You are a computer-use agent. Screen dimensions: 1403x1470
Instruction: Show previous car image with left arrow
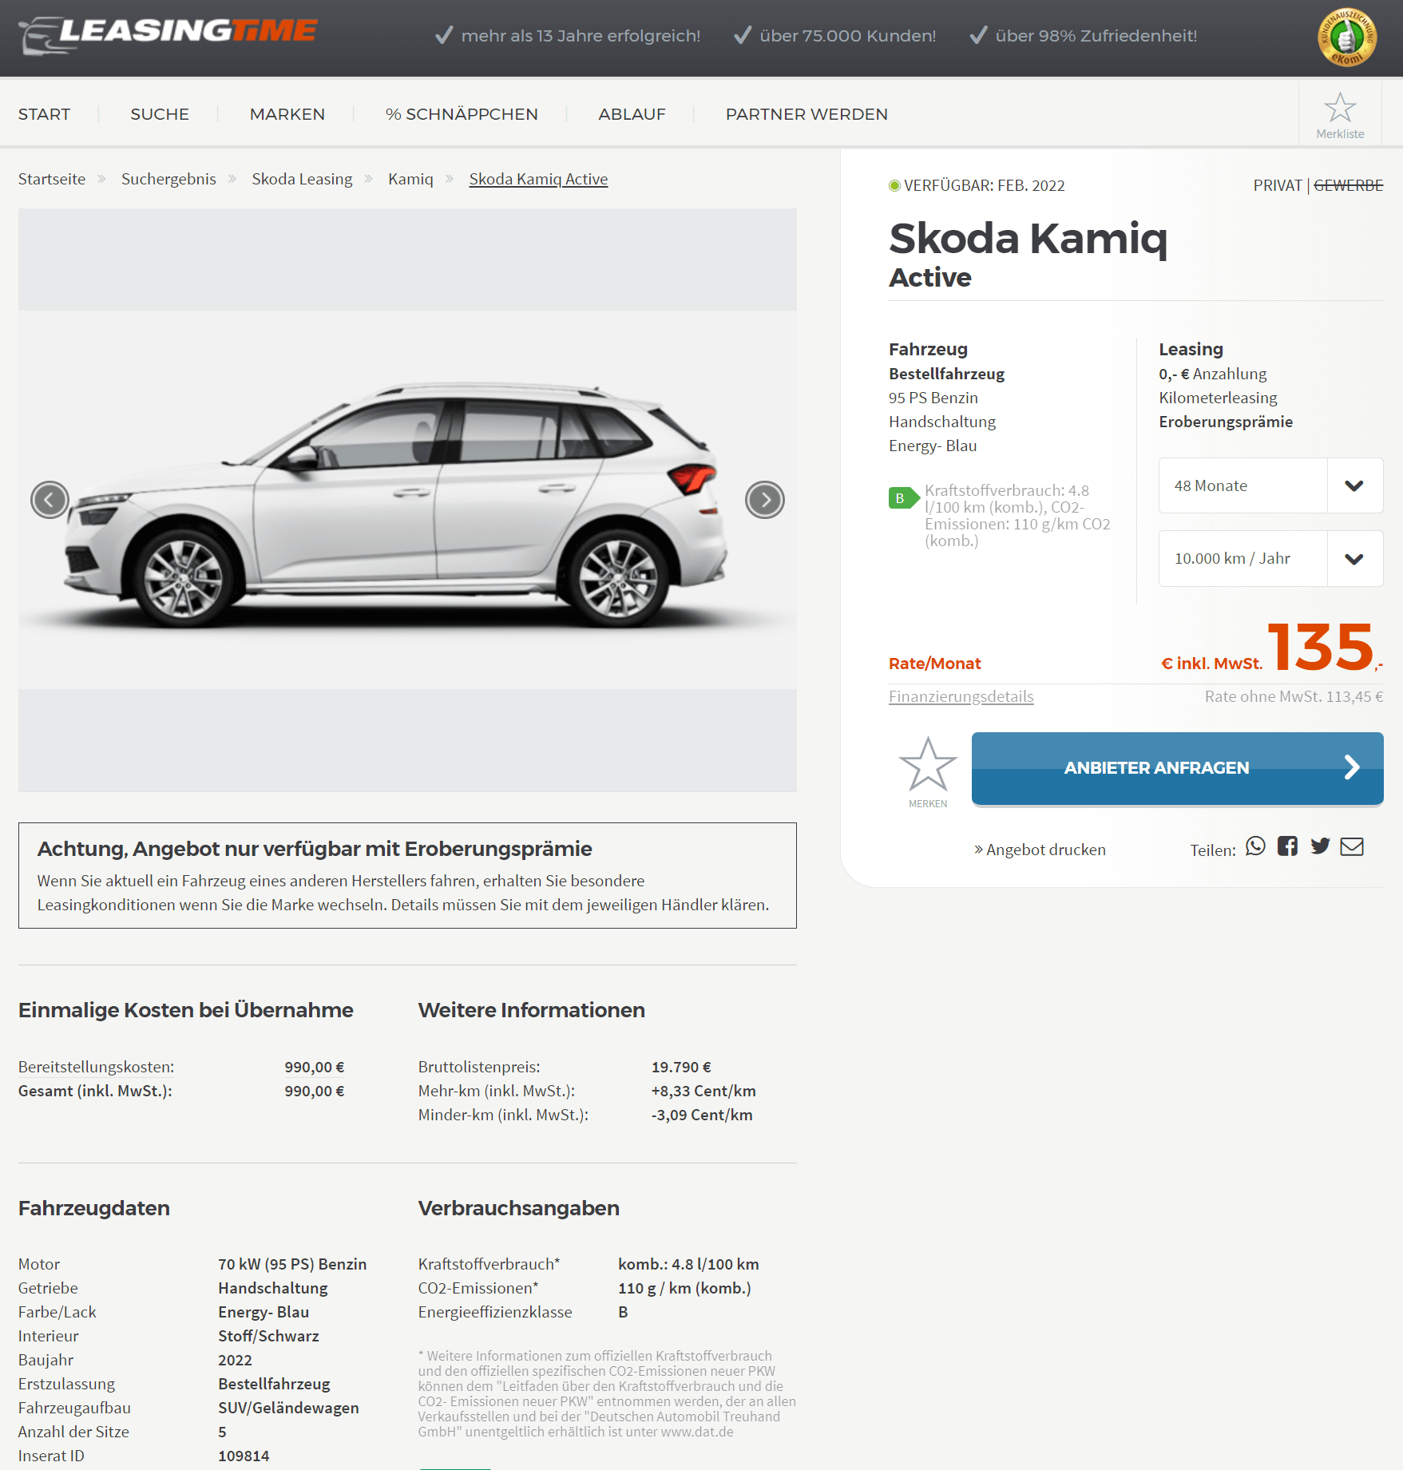50,501
